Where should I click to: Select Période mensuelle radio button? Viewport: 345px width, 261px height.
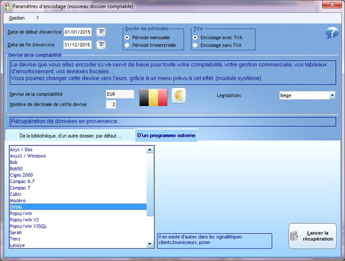click(127, 37)
